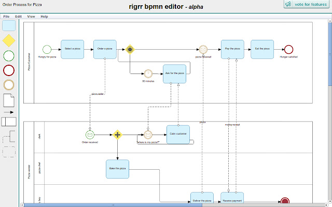This screenshot has width=332, height=207.
Task: Select the 'Eat the pizza' task
Action: coord(262,49)
